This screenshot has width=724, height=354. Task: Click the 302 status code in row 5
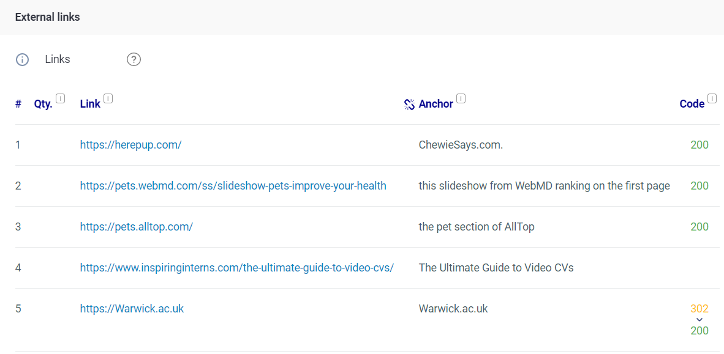point(699,308)
